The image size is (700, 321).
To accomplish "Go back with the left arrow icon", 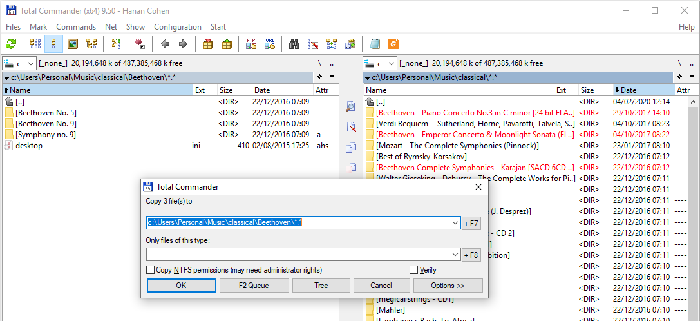I will [165, 44].
